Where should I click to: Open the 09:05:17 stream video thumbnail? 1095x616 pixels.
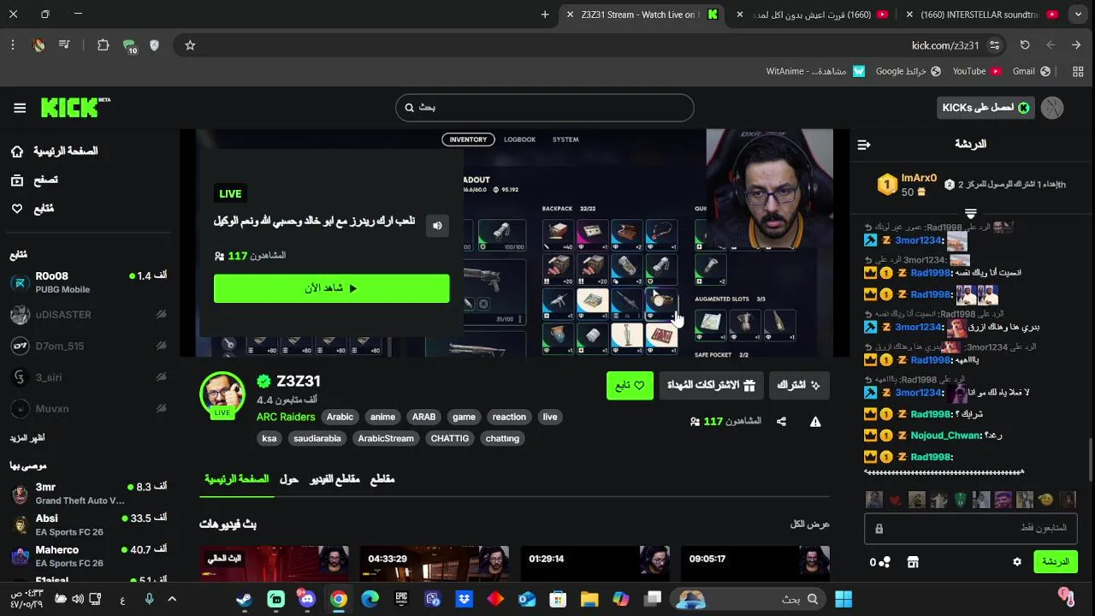coord(755,564)
